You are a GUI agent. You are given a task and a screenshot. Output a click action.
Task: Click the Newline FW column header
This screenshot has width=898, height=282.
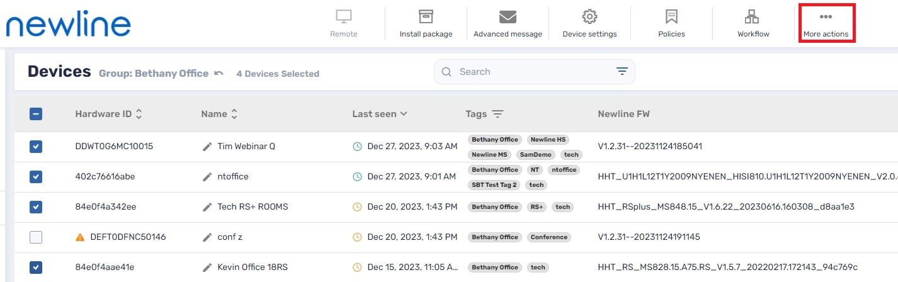click(623, 114)
